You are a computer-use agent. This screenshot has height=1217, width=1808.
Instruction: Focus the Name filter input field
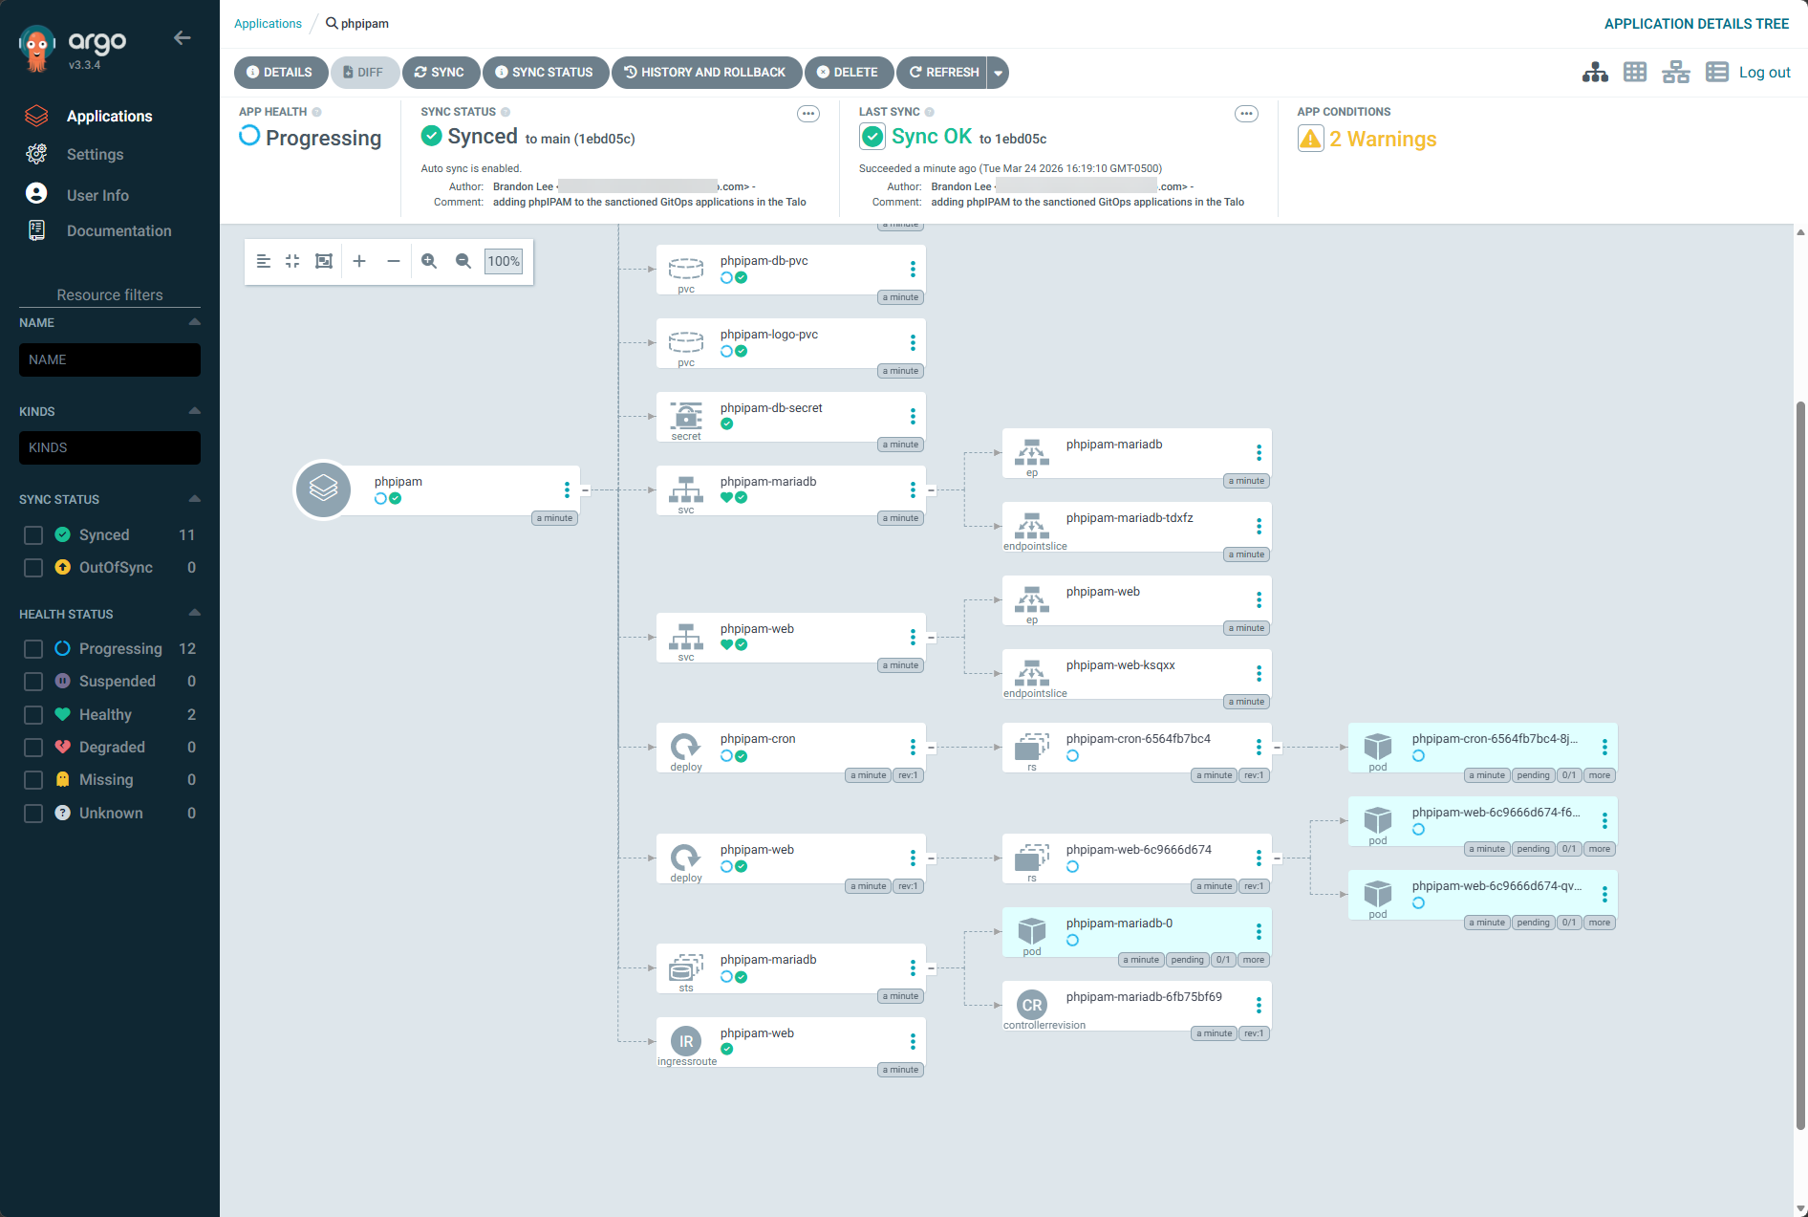(x=110, y=360)
